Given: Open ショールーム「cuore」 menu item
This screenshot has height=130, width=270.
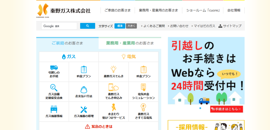Looking at the screenshot, I should tap(203, 10).
